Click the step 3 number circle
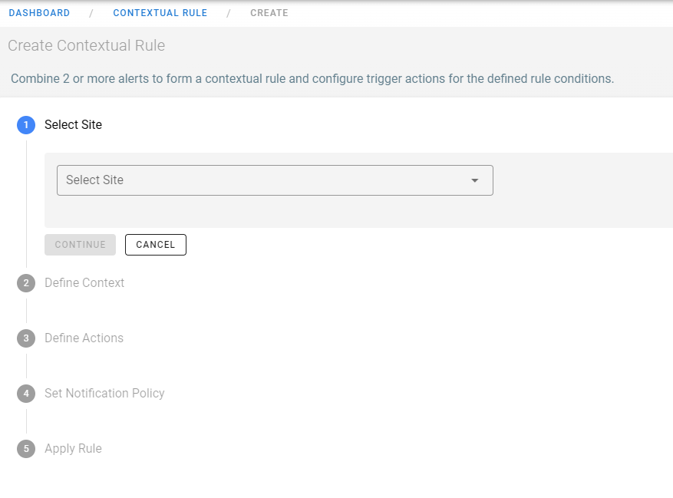The width and height of the screenshot is (673, 498). click(26, 338)
